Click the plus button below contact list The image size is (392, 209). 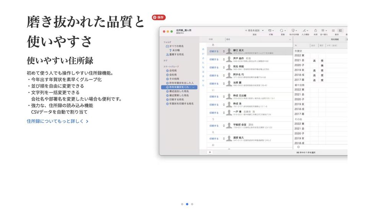pyautogui.click(x=210, y=152)
